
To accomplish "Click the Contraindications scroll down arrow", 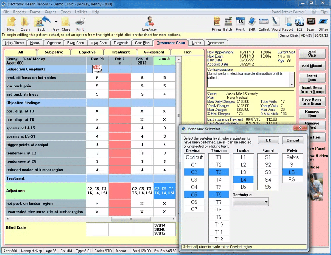I will (292, 85).
